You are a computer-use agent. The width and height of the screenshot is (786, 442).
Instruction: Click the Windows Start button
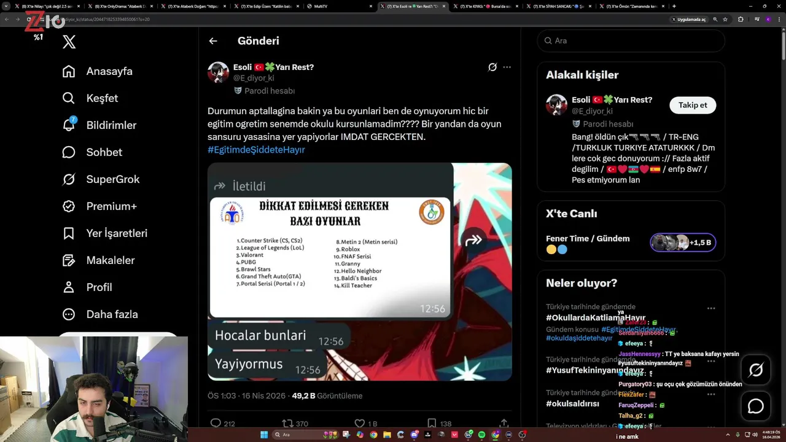tap(264, 435)
